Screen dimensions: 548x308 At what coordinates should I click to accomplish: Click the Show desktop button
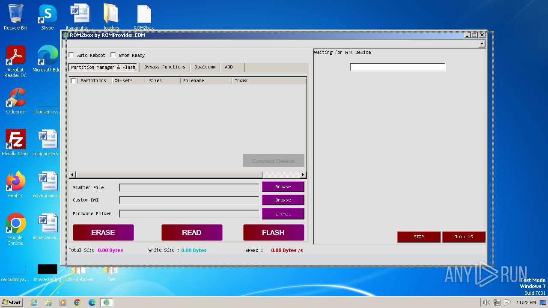pos(544,302)
